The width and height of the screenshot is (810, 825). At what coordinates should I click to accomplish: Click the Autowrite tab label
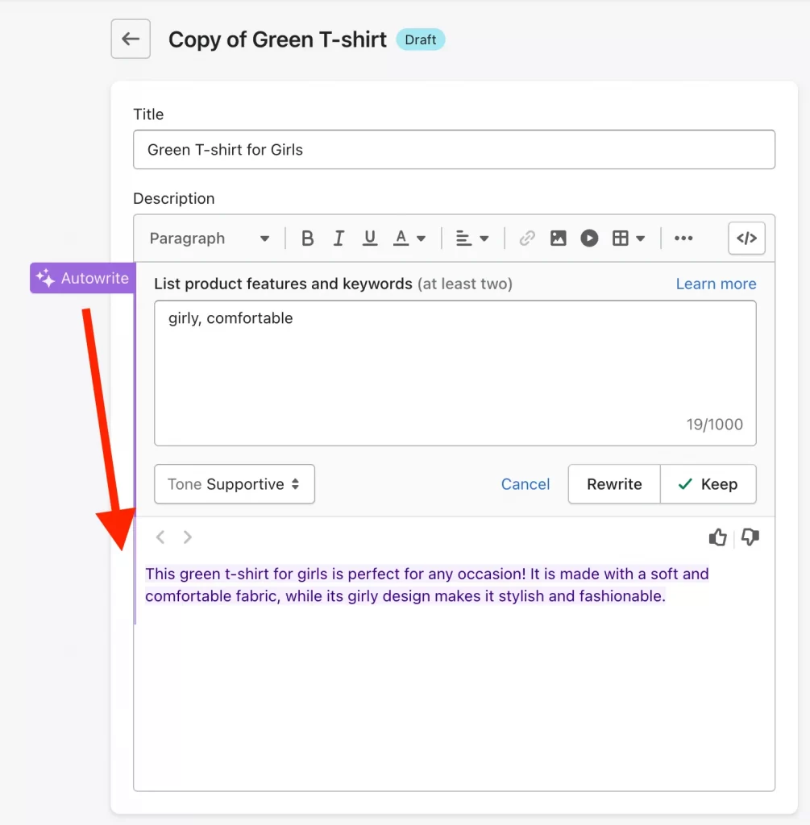click(82, 278)
